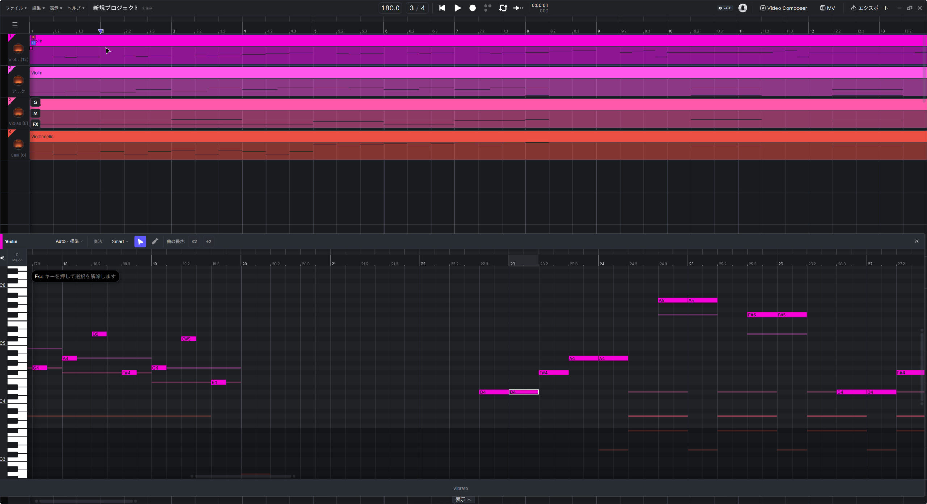Click the 3 / 4 time signature field

(417, 8)
